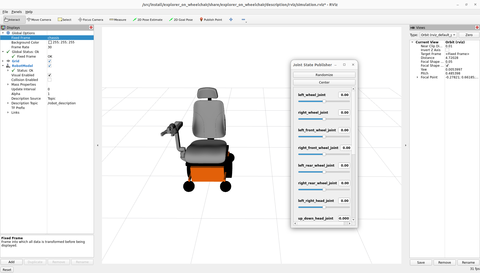Screen dimensions: 480x273
Task: Select the 2D Goal Pose tool
Action: point(181,19)
